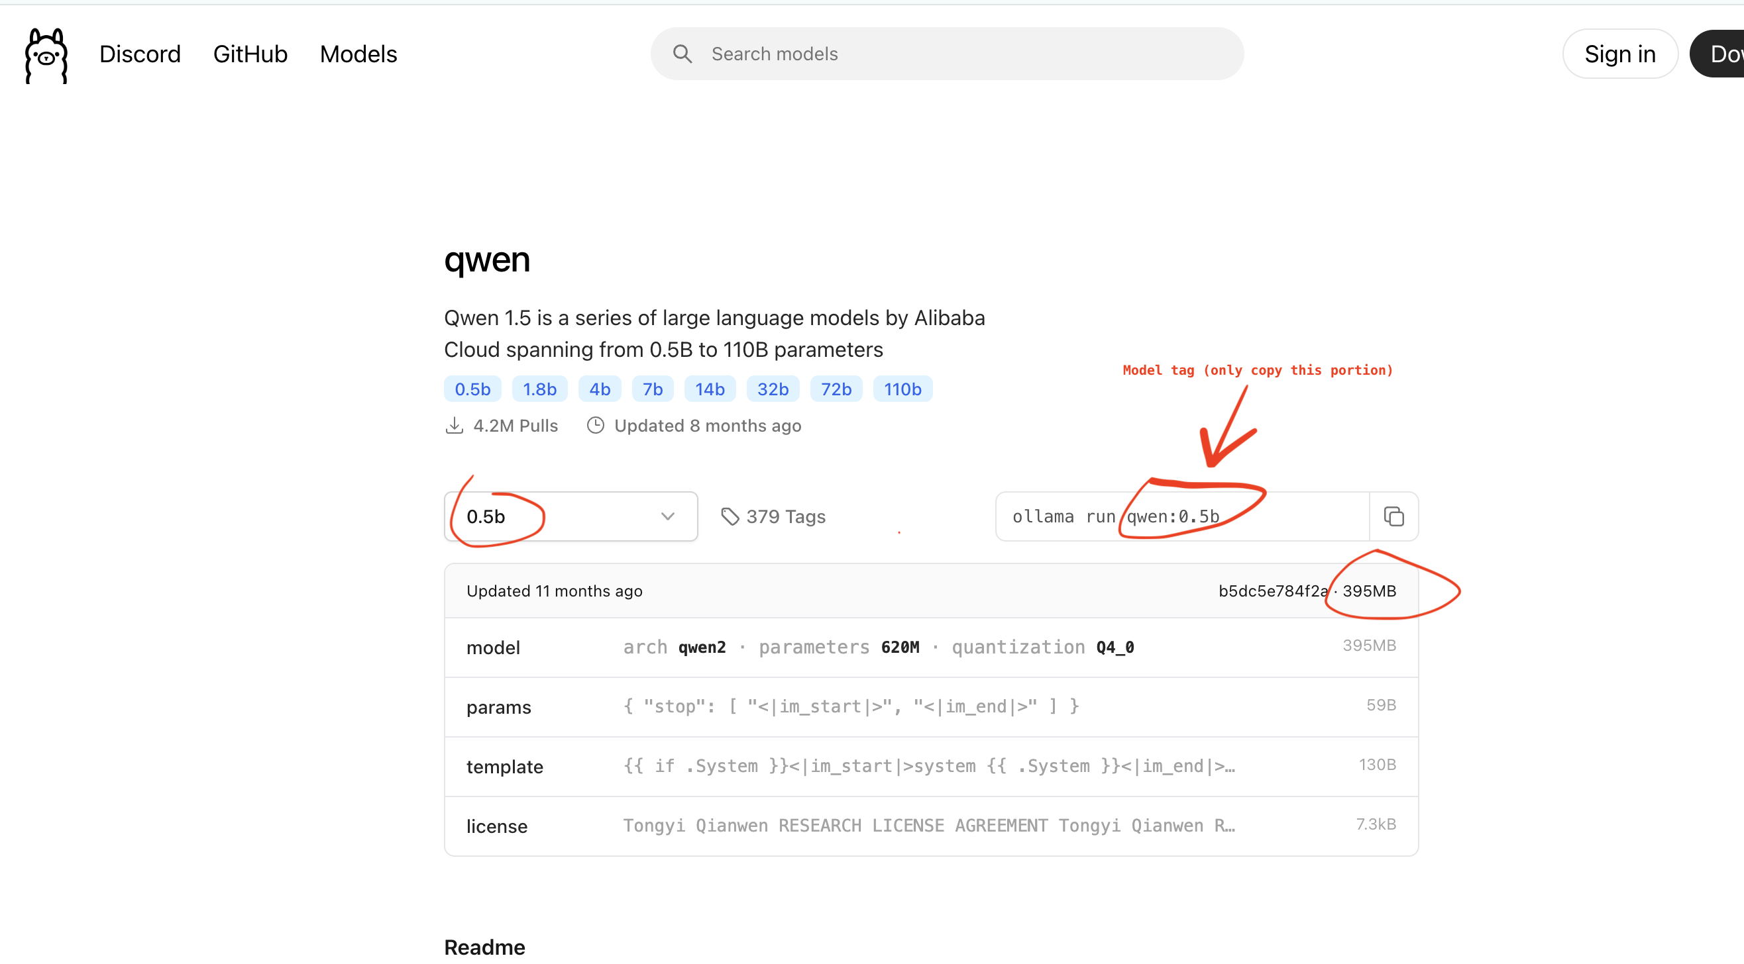Viewport: 1744px width, 964px height.
Task: Click the clock icon next to Updated 8 months ago
Action: coord(595,426)
